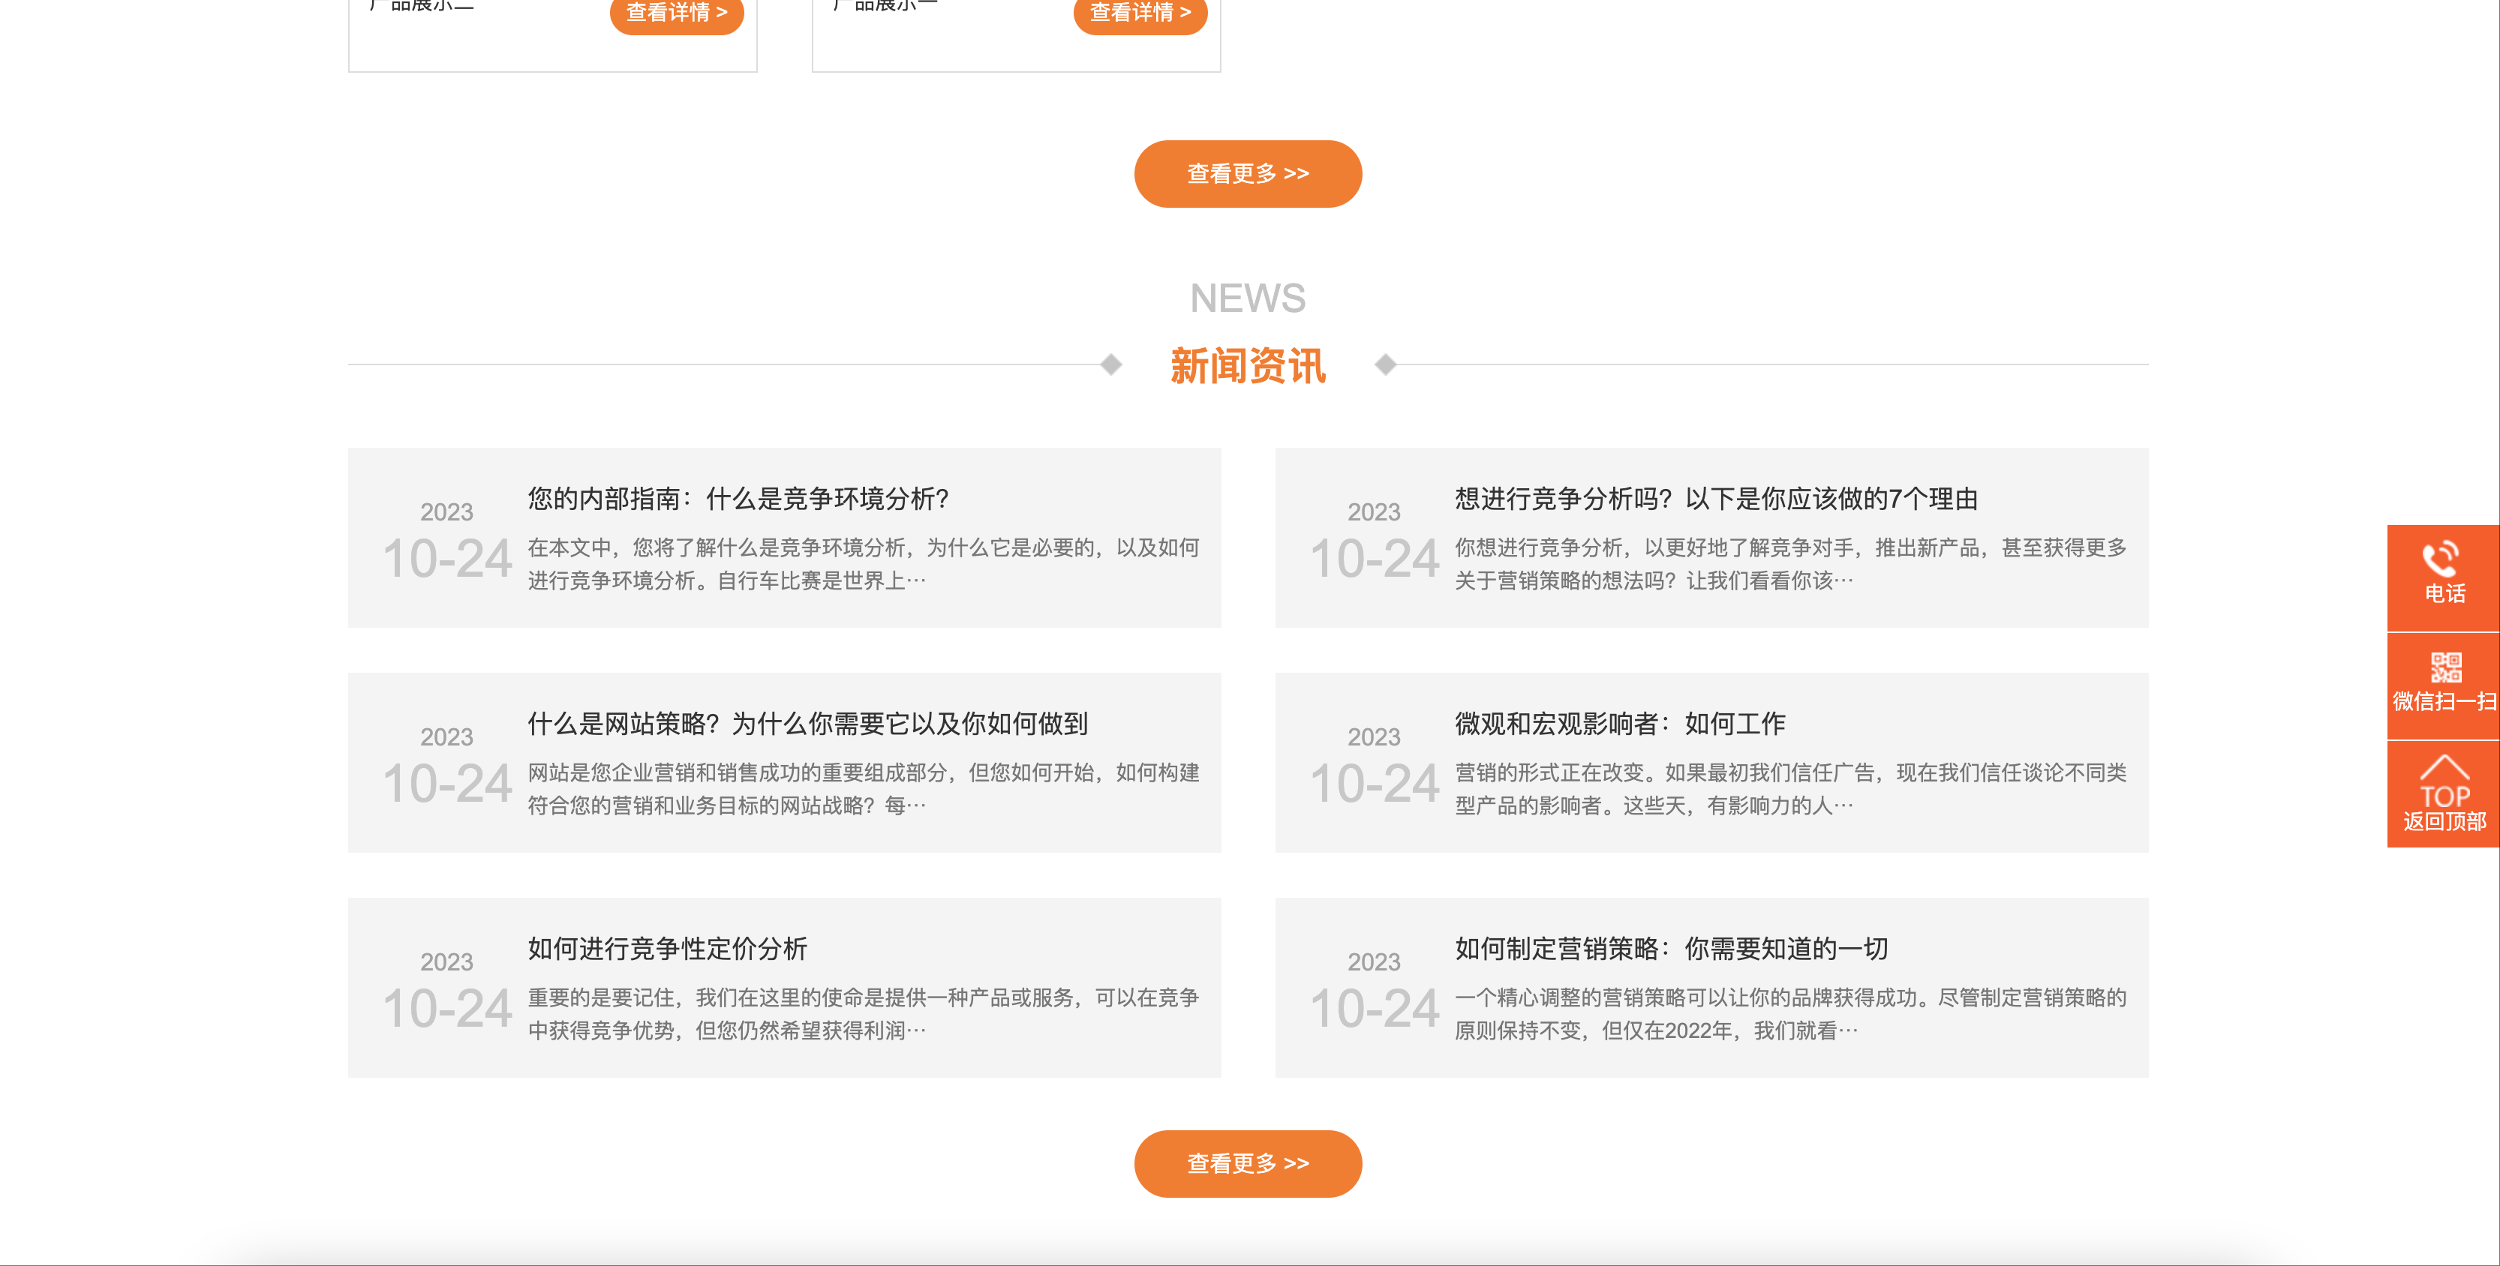This screenshot has width=2500, height=1266.
Task: Click the 10-24 date on 竞争环境分析 card
Action: (x=447, y=559)
